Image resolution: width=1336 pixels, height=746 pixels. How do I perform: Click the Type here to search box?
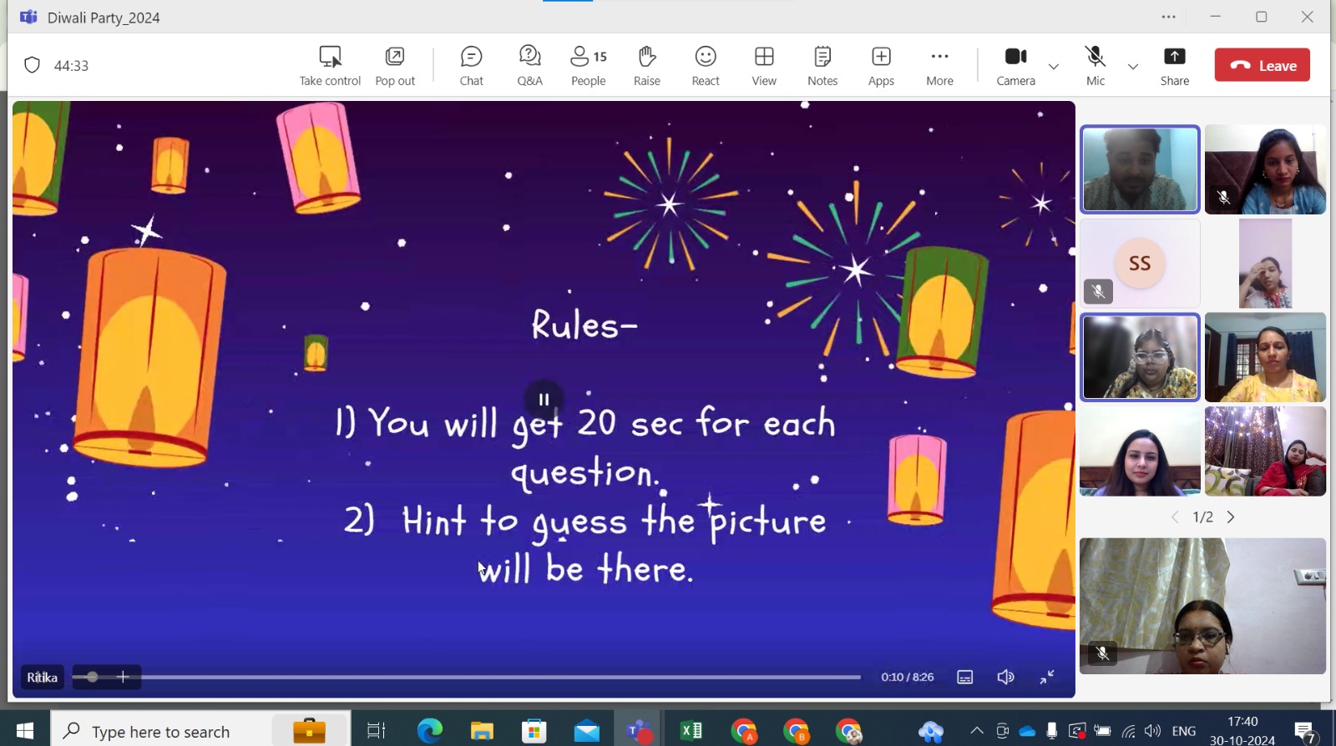(x=200, y=731)
